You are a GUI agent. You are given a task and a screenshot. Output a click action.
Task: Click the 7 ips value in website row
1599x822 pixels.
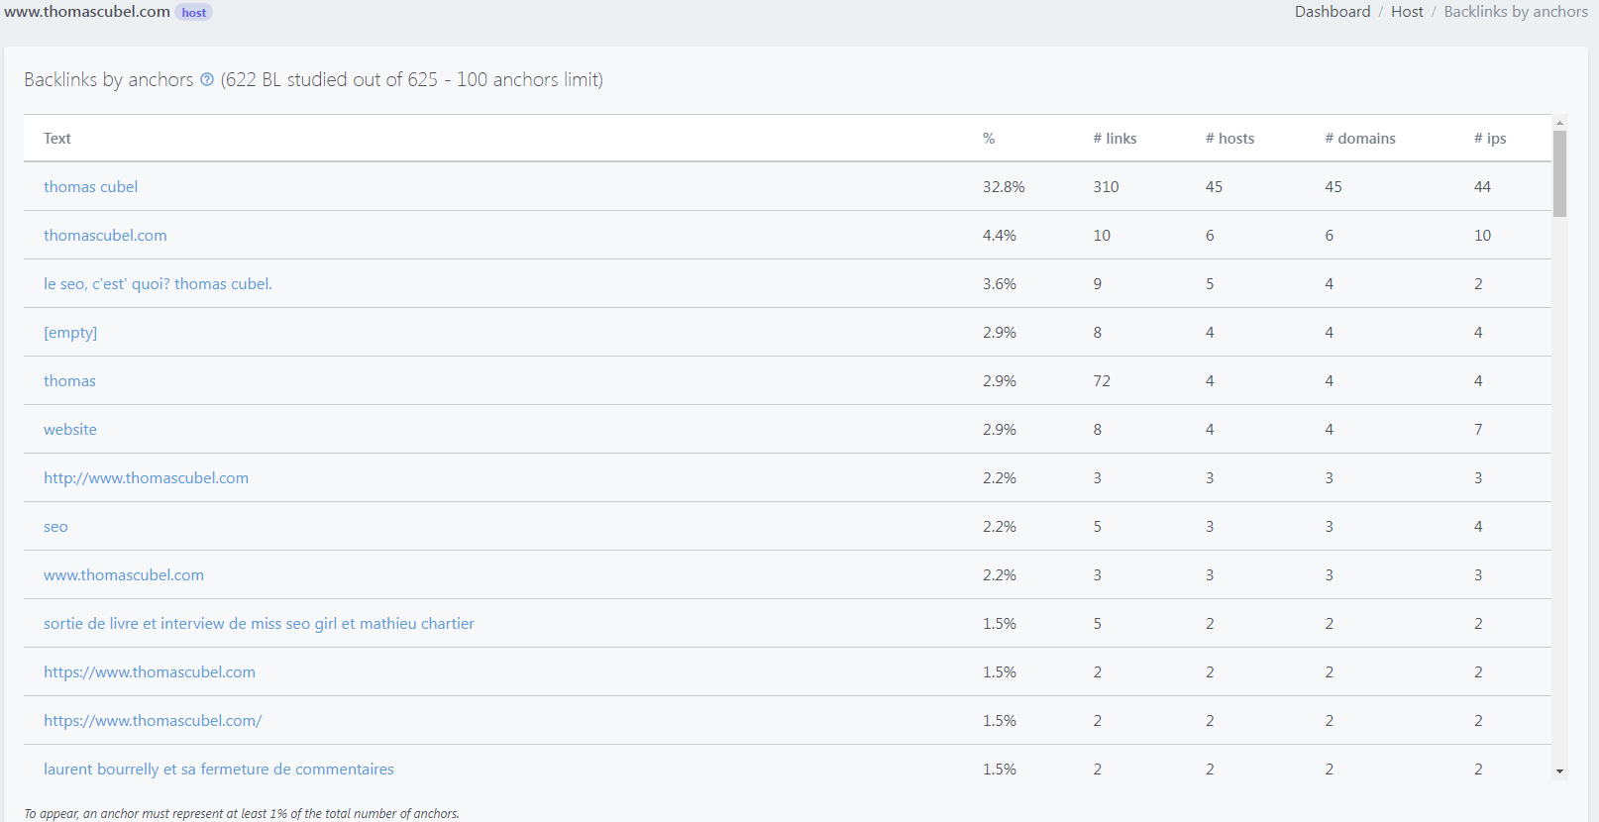[x=1478, y=430]
